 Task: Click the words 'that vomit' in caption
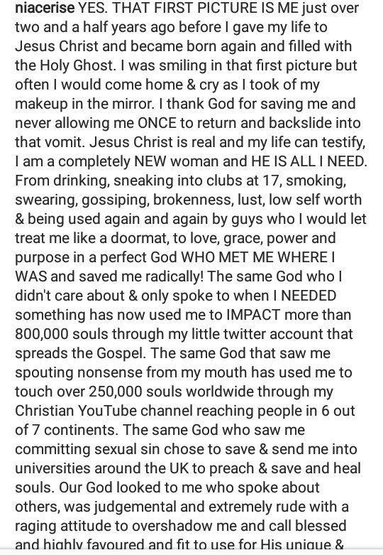pos(50,142)
